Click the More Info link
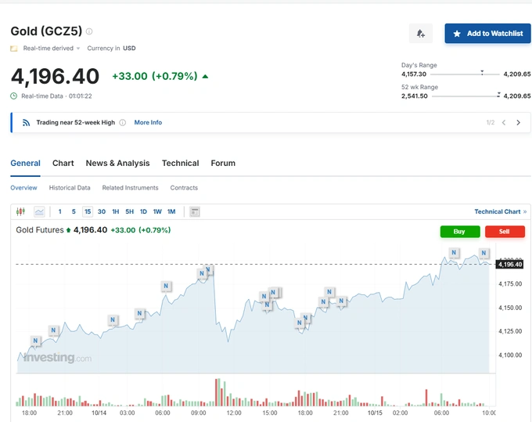Image resolution: width=532 pixels, height=422 pixels. [148, 123]
